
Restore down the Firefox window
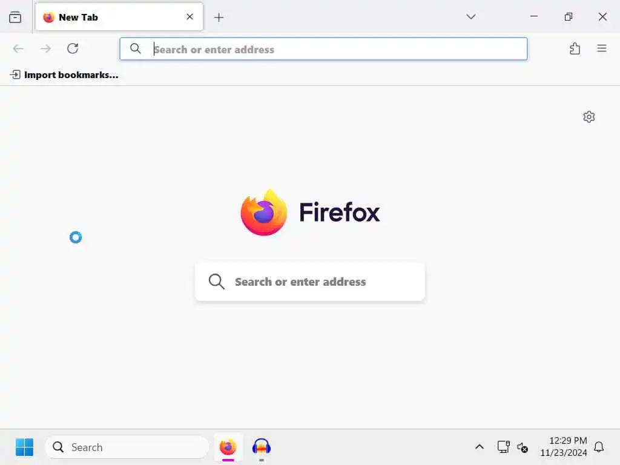(x=568, y=16)
